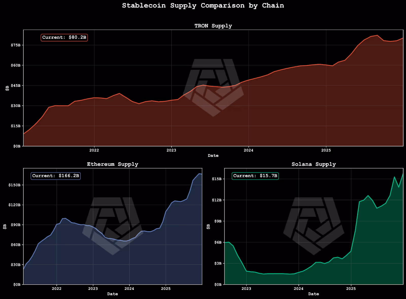Click the 'Date' label under Ethereum chart
The width and height of the screenshot is (406, 299).
pos(113,294)
